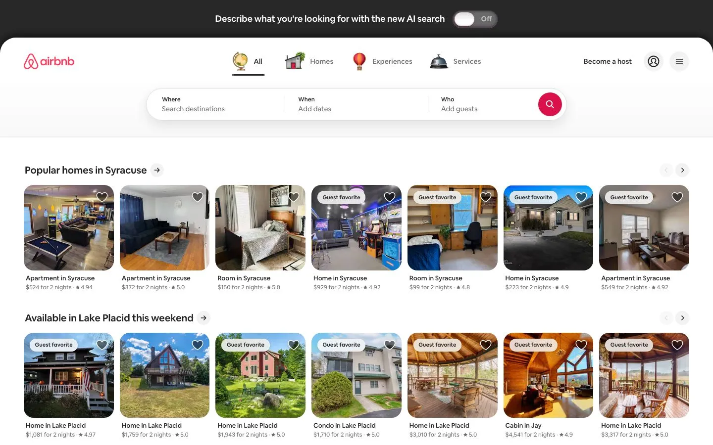
Task: Heart the $3,317 Home in Lake Placid
Action: pyautogui.click(x=677, y=345)
